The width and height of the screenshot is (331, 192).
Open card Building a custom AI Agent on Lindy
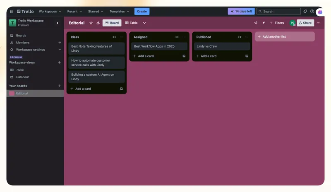96,77
